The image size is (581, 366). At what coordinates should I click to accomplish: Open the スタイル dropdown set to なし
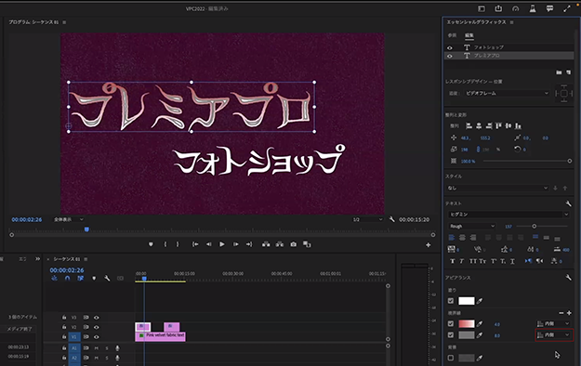(497, 188)
